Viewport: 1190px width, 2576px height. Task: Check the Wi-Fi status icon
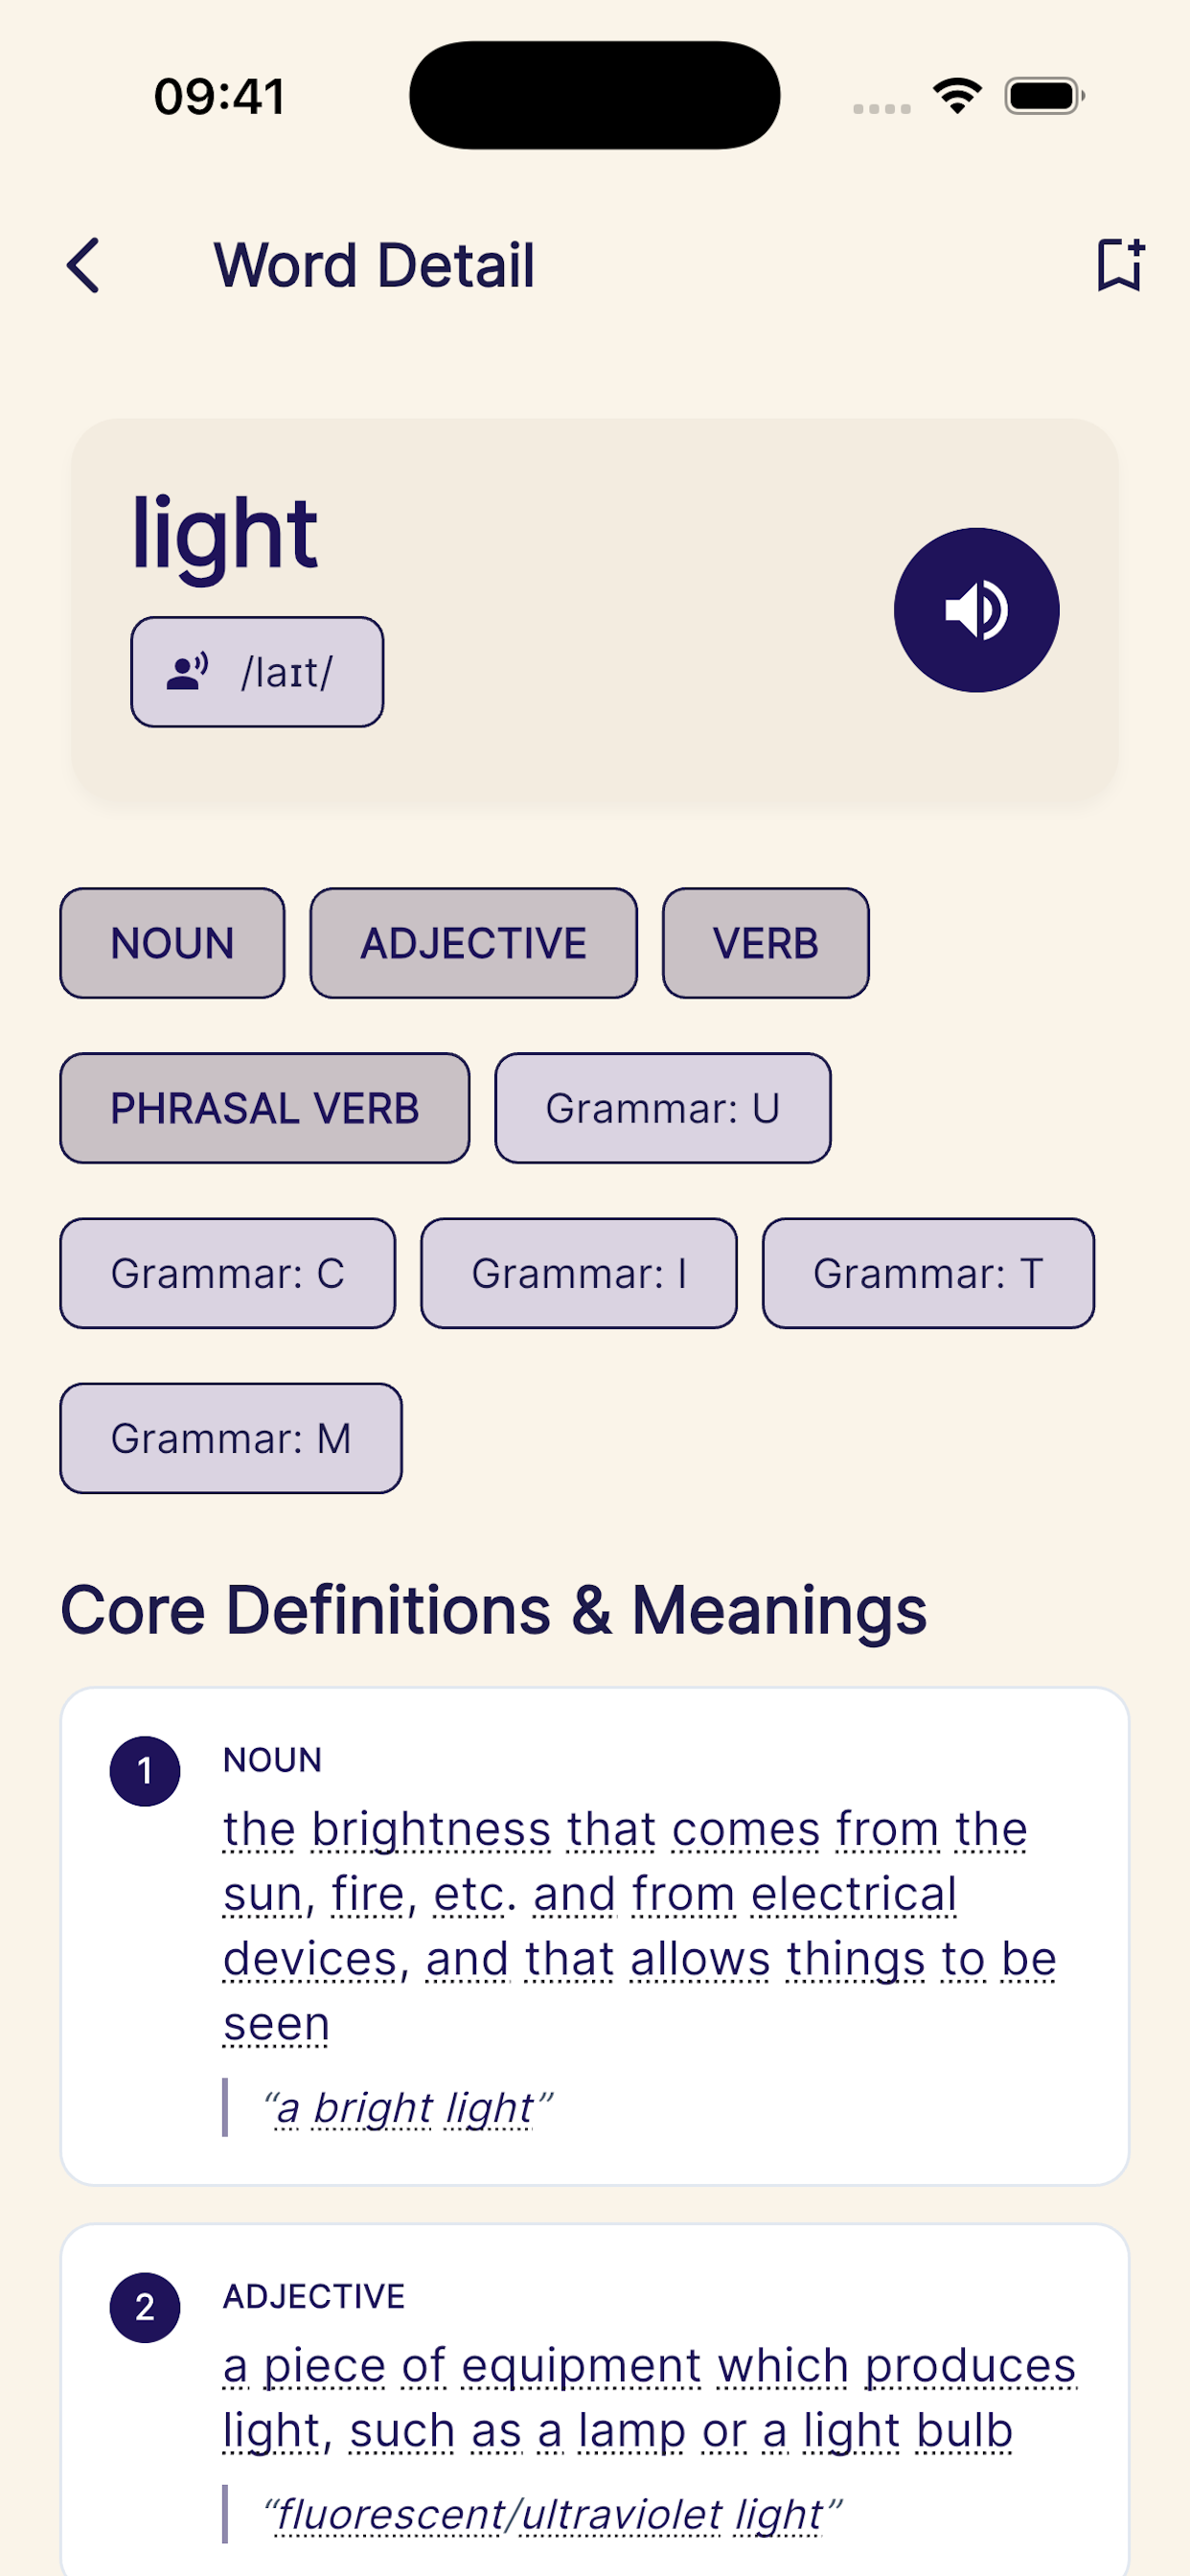point(957,96)
